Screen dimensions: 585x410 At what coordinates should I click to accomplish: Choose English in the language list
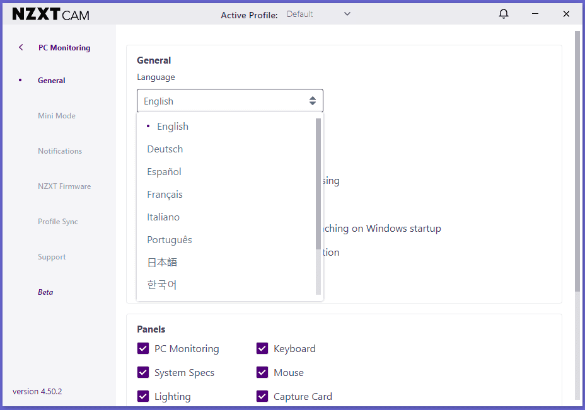226,127
